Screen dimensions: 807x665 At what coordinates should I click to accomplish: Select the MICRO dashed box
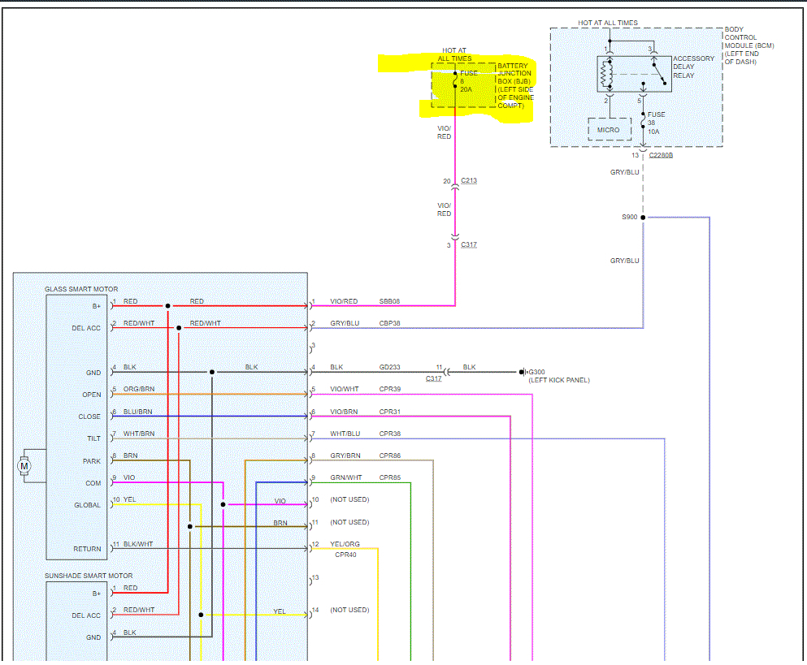[608, 130]
